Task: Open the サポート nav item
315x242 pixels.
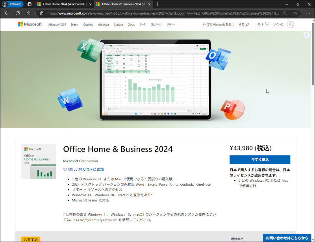Action: 171,24
